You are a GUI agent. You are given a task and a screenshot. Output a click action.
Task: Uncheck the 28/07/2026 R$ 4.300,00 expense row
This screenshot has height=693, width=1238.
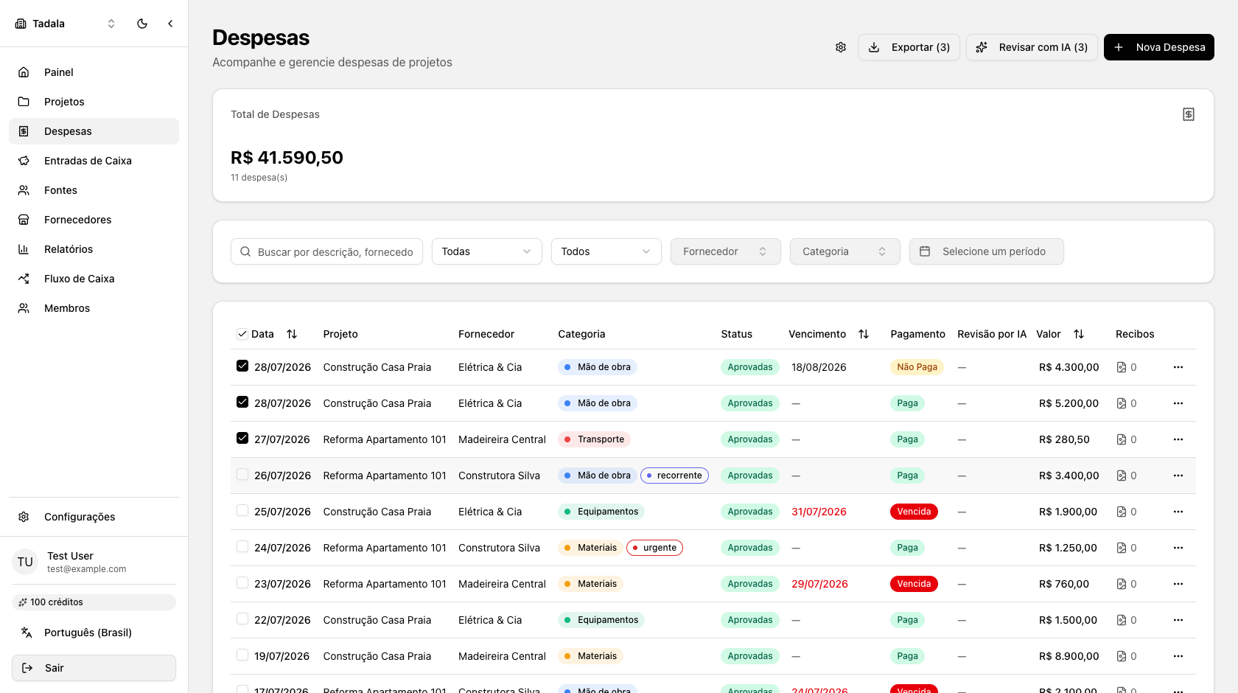coord(242,366)
